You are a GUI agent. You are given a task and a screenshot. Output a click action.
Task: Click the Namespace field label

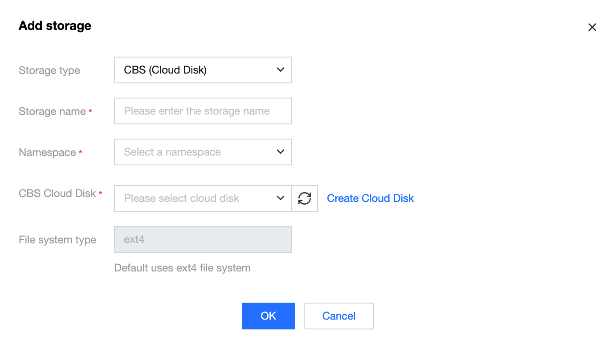(47, 152)
